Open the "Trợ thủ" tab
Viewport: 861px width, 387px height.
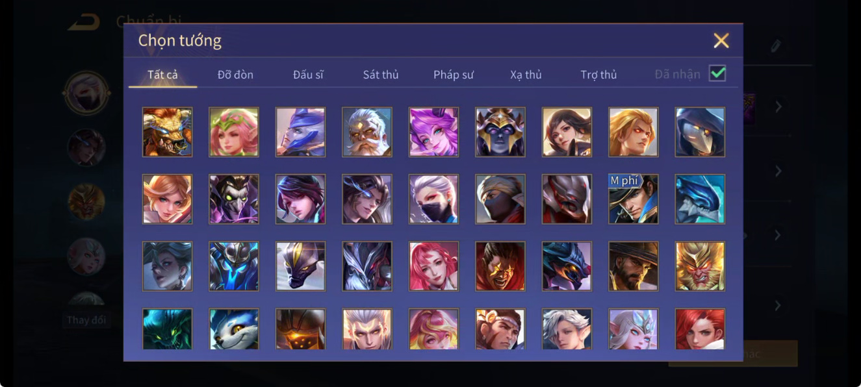598,75
